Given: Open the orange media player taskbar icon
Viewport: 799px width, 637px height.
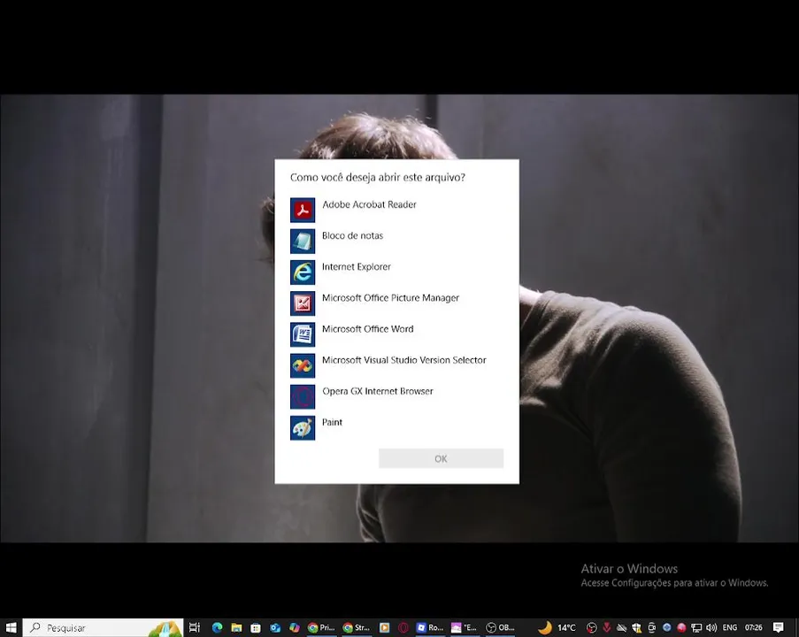Looking at the screenshot, I should 384,628.
